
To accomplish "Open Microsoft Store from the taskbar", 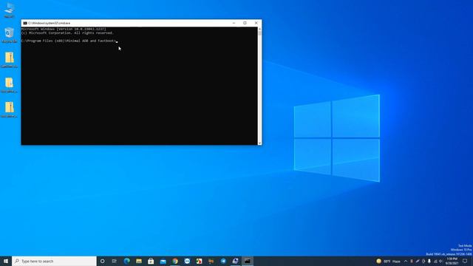I will tap(151, 261).
